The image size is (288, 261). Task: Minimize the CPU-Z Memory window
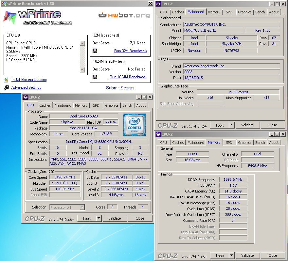point(272,134)
